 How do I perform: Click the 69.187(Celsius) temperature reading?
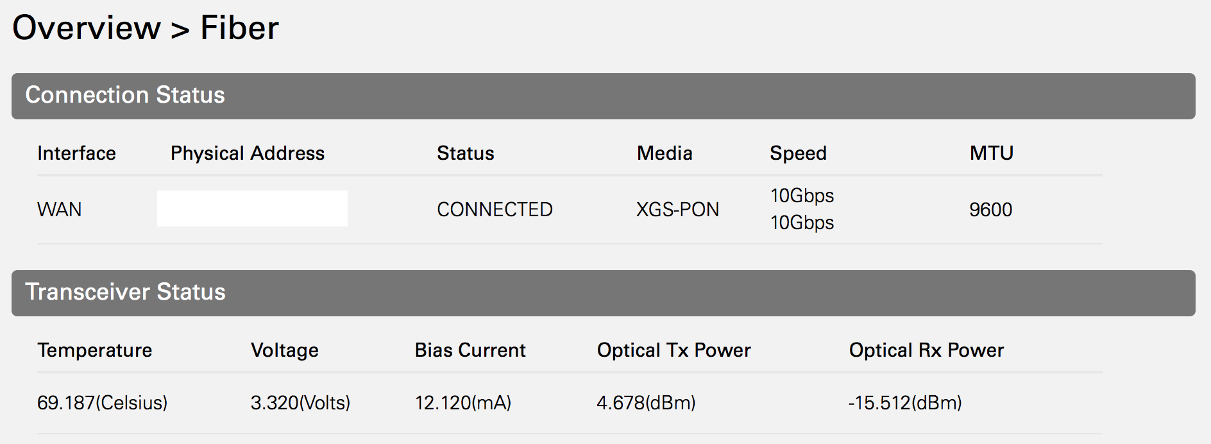[x=102, y=403]
